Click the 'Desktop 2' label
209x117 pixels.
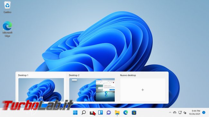(x=74, y=75)
